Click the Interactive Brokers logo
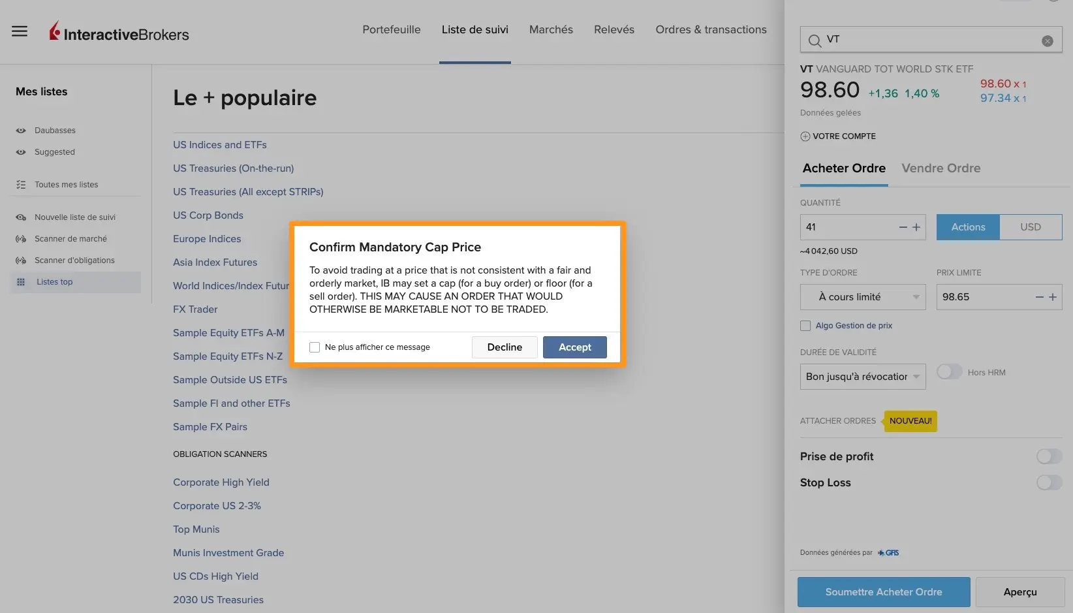The width and height of the screenshot is (1073, 613). click(x=119, y=33)
